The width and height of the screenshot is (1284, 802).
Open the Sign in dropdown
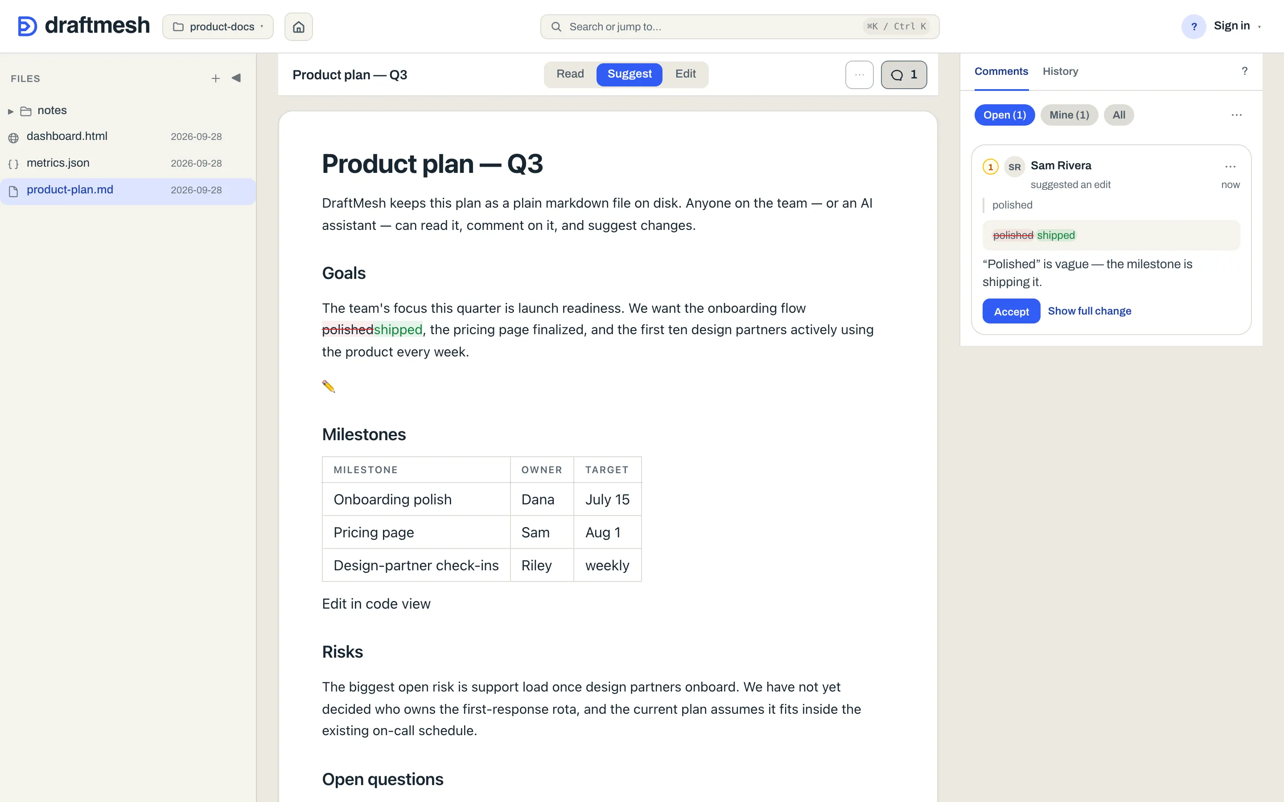(1237, 26)
